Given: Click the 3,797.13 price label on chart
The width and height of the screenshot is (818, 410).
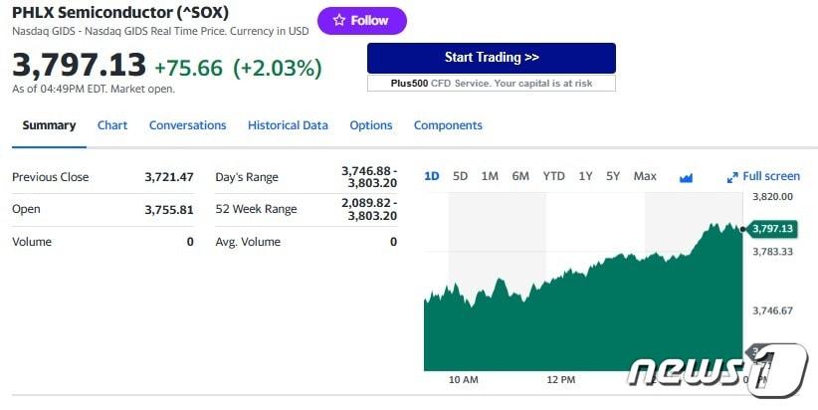Looking at the screenshot, I should tap(772, 229).
